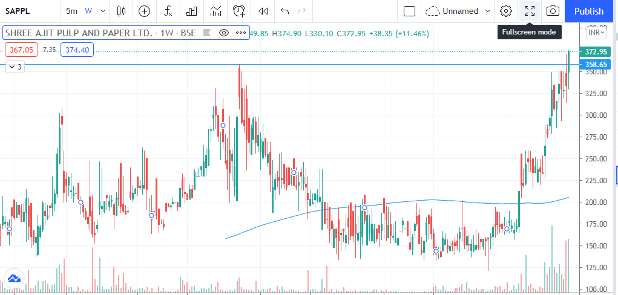Click the 150.00 price axis label
The height and width of the screenshot is (295, 618).
596,246
